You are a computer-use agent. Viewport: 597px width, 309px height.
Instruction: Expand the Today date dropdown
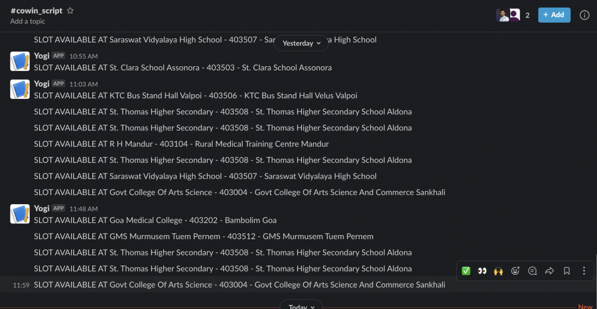point(301,306)
